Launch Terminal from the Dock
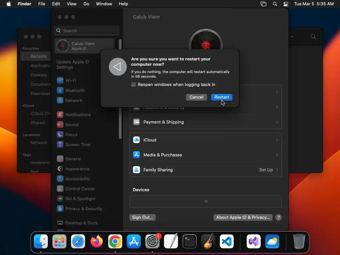The width and height of the screenshot is (340, 255). (x=190, y=241)
